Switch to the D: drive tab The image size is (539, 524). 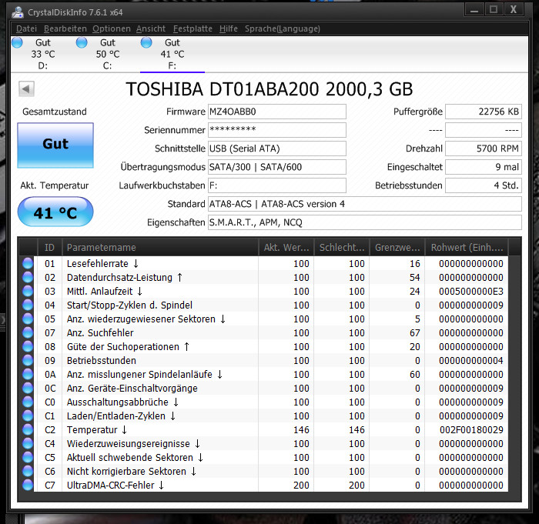[43, 54]
